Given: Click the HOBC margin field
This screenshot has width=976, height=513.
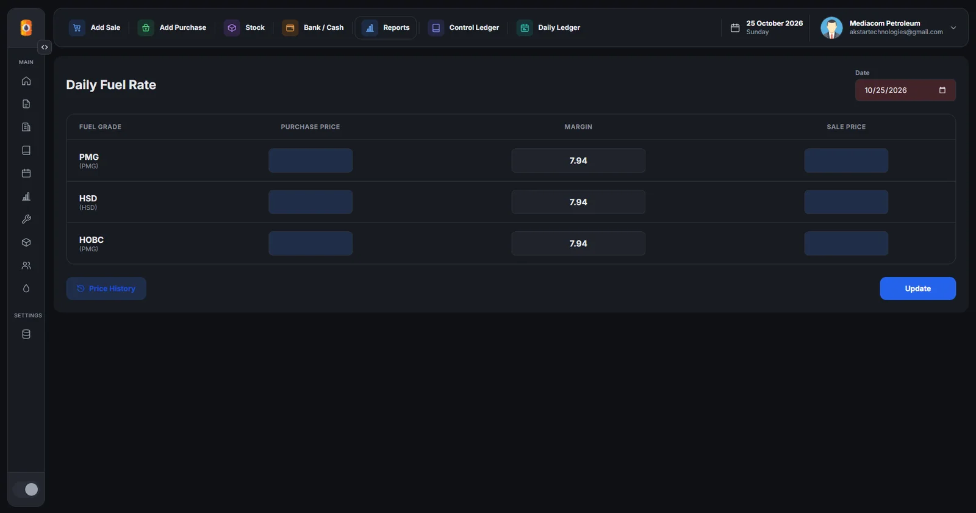Looking at the screenshot, I should (x=578, y=243).
